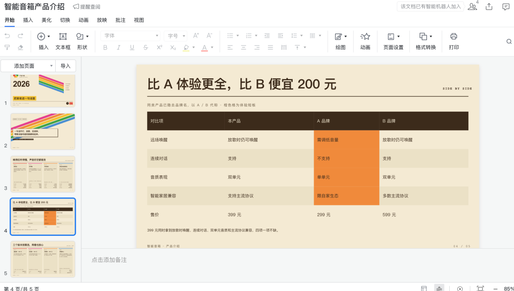
Task: Open the 形状 shapes tool
Action: (x=79, y=36)
